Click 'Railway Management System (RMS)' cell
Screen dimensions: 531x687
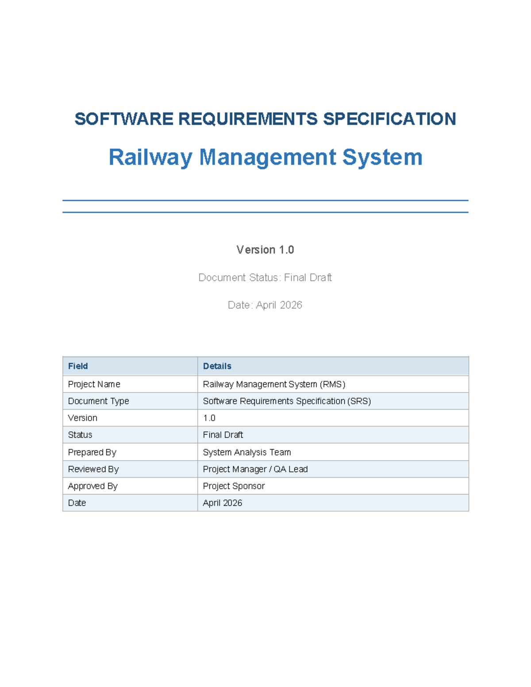point(333,384)
